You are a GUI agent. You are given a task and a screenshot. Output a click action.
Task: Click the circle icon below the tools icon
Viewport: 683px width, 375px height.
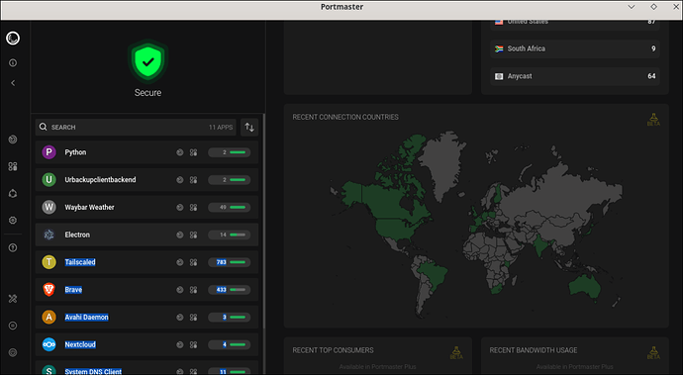13,326
